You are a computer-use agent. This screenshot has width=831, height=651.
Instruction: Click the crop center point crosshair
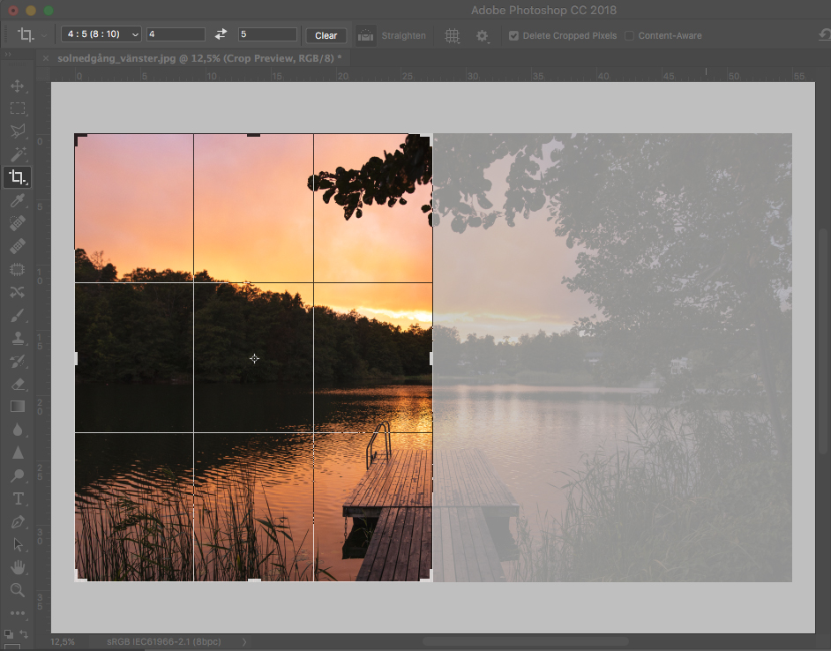coord(254,359)
